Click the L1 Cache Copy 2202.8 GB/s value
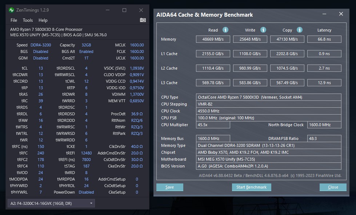This screenshot has width=356, height=215. point(287,54)
